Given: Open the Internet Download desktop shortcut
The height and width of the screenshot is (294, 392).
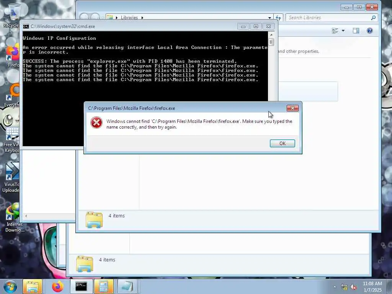Looking at the screenshot, I should (x=14, y=217).
